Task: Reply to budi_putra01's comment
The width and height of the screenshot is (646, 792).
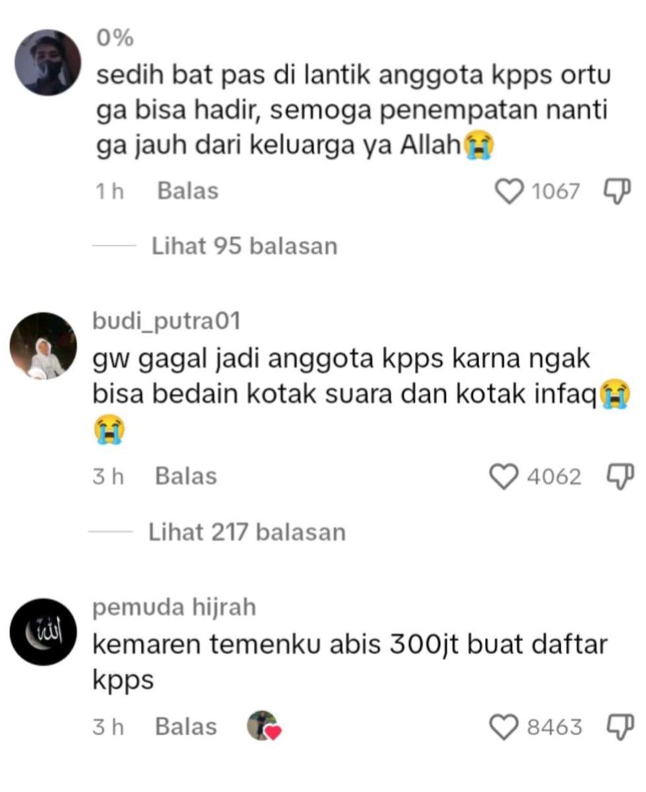Action: point(186,476)
